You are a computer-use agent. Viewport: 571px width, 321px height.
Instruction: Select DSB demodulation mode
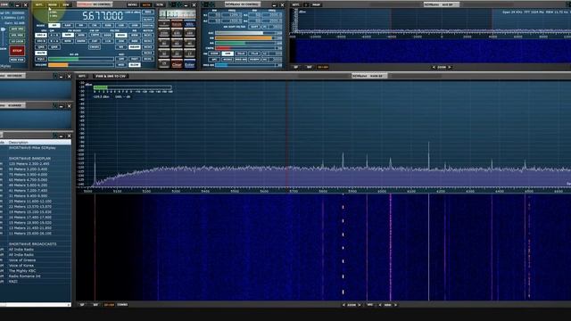coord(108,26)
